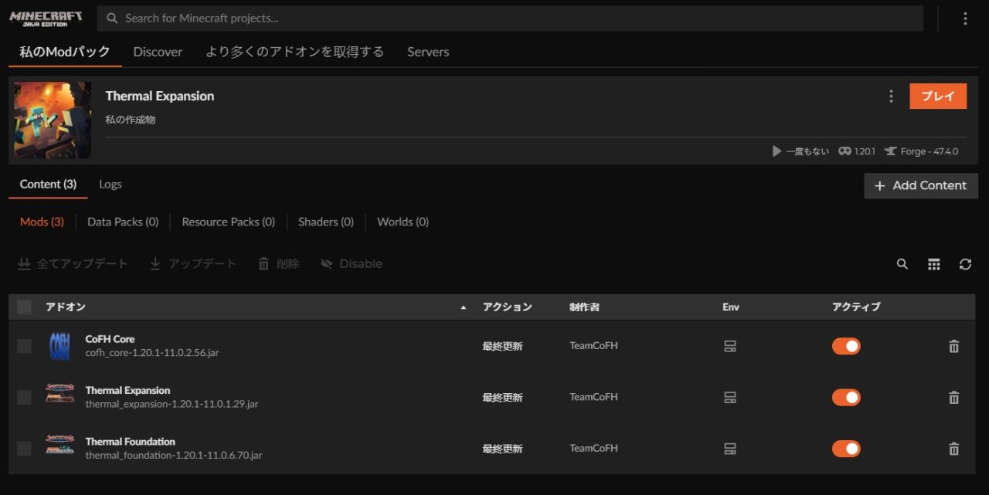This screenshot has height=495, width=989.
Task: Click the Env icon for Thermal Expansion
Action: tap(730, 397)
